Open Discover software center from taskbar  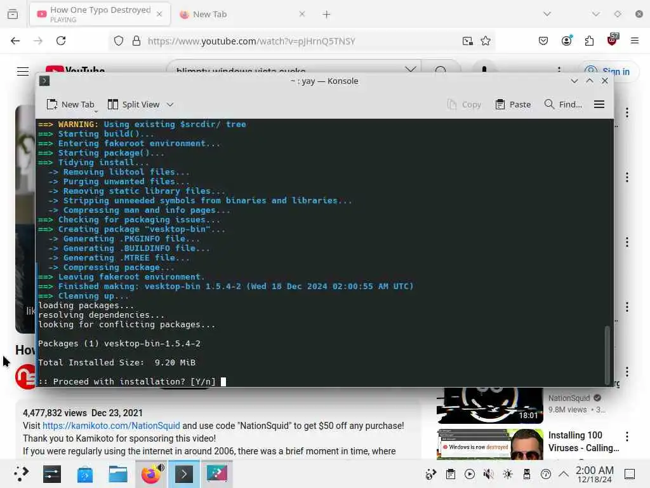[x=85, y=473]
